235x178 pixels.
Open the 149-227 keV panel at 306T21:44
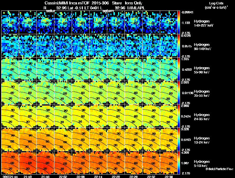pyautogui.click(x=10, y=22)
